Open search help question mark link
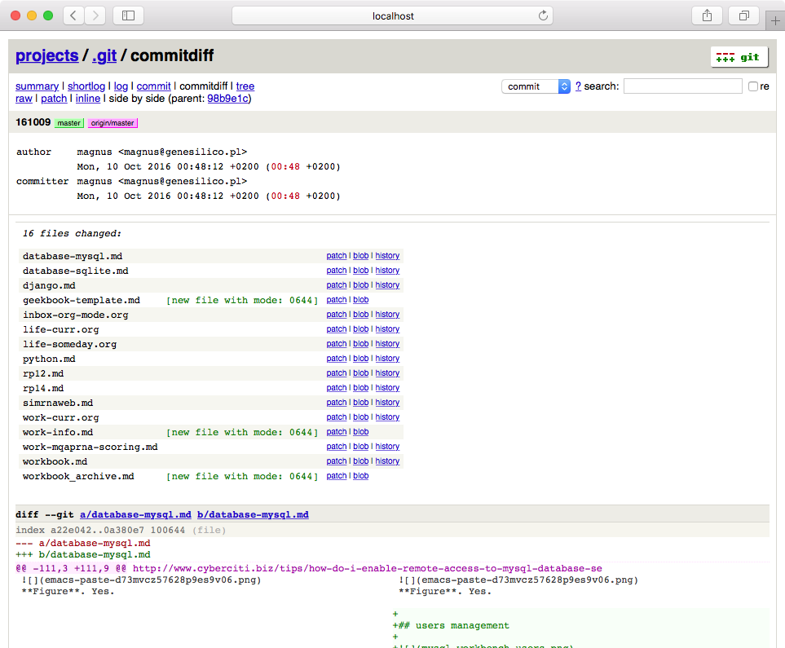The image size is (785, 648). pyautogui.click(x=578, y=86)
